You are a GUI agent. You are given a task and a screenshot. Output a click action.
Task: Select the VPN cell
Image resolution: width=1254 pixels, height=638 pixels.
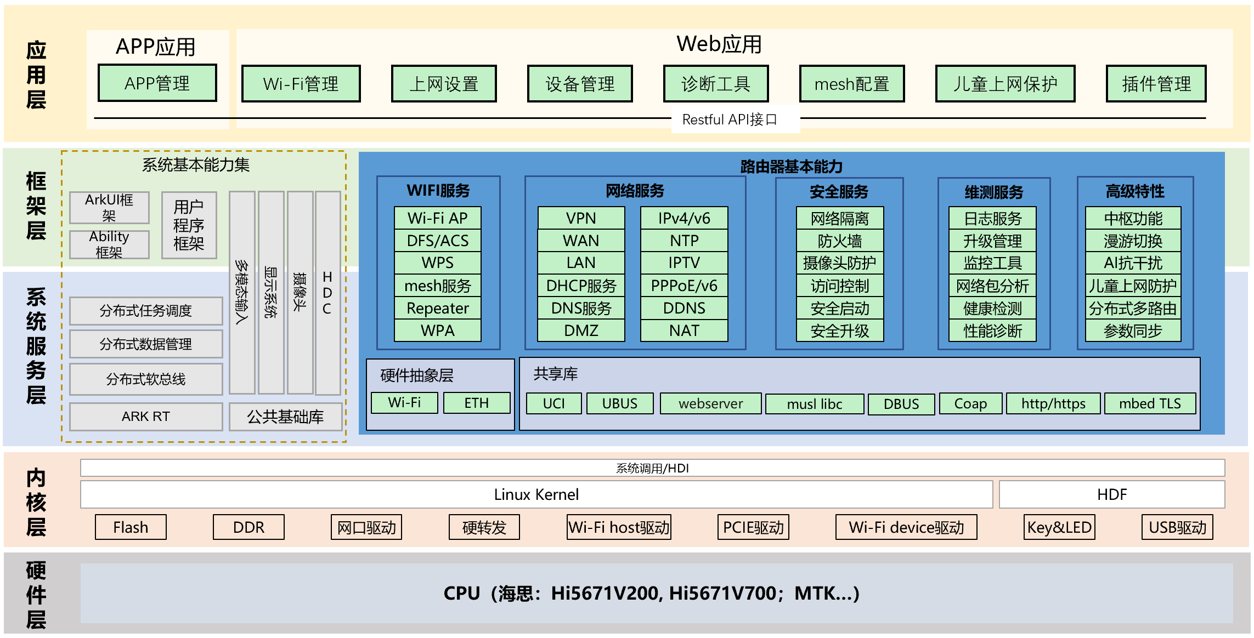coord(581,218)
